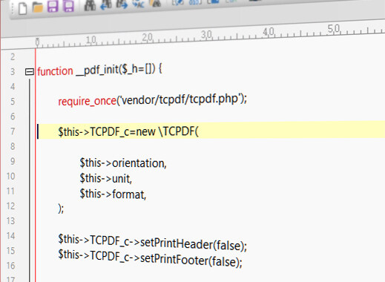385x282 pixels.
Task: Save all files with second purple disk
Action: (68, 6)
